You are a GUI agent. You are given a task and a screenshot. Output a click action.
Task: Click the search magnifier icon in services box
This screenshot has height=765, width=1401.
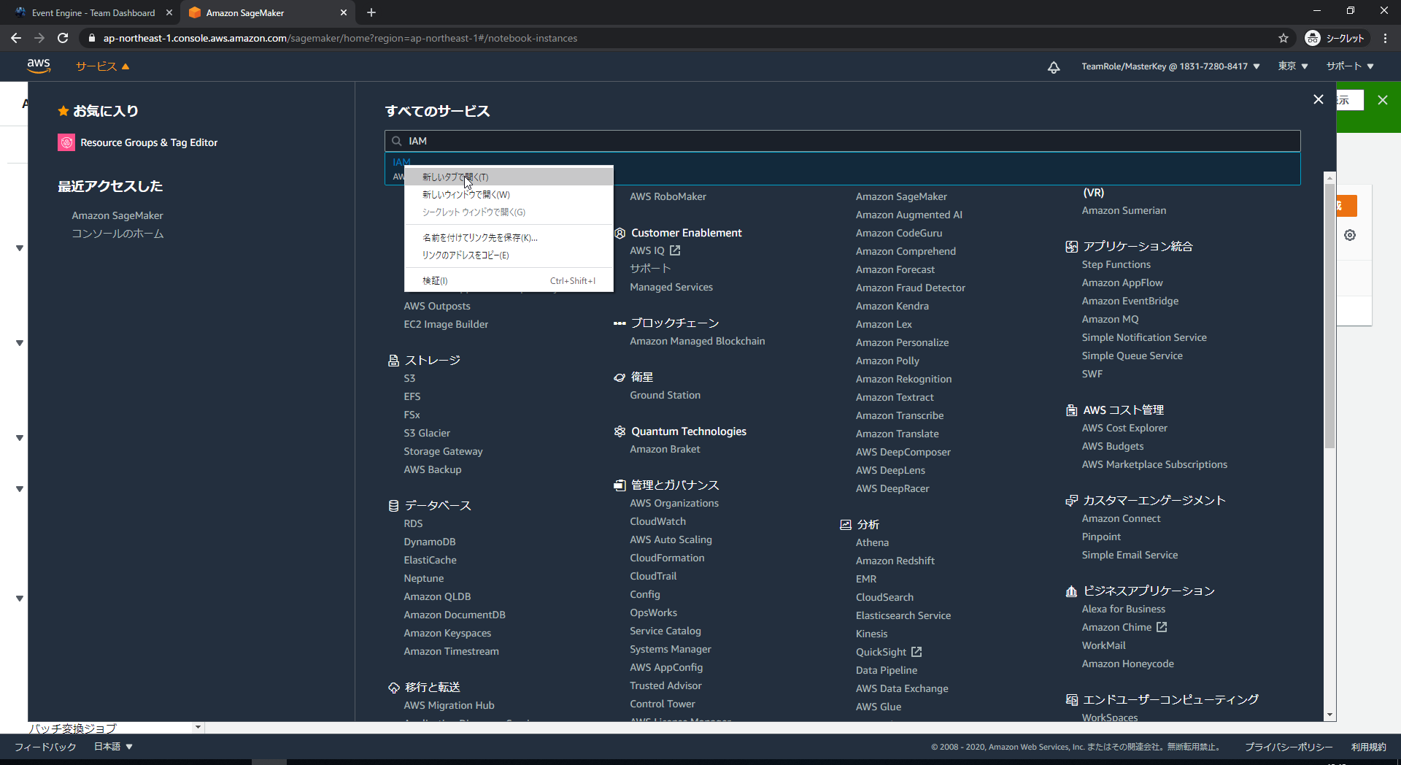(397, 141)
